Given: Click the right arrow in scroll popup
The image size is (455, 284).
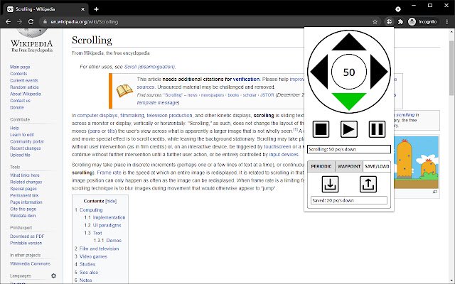Looking at the screenshot, I should click(379, 72).
